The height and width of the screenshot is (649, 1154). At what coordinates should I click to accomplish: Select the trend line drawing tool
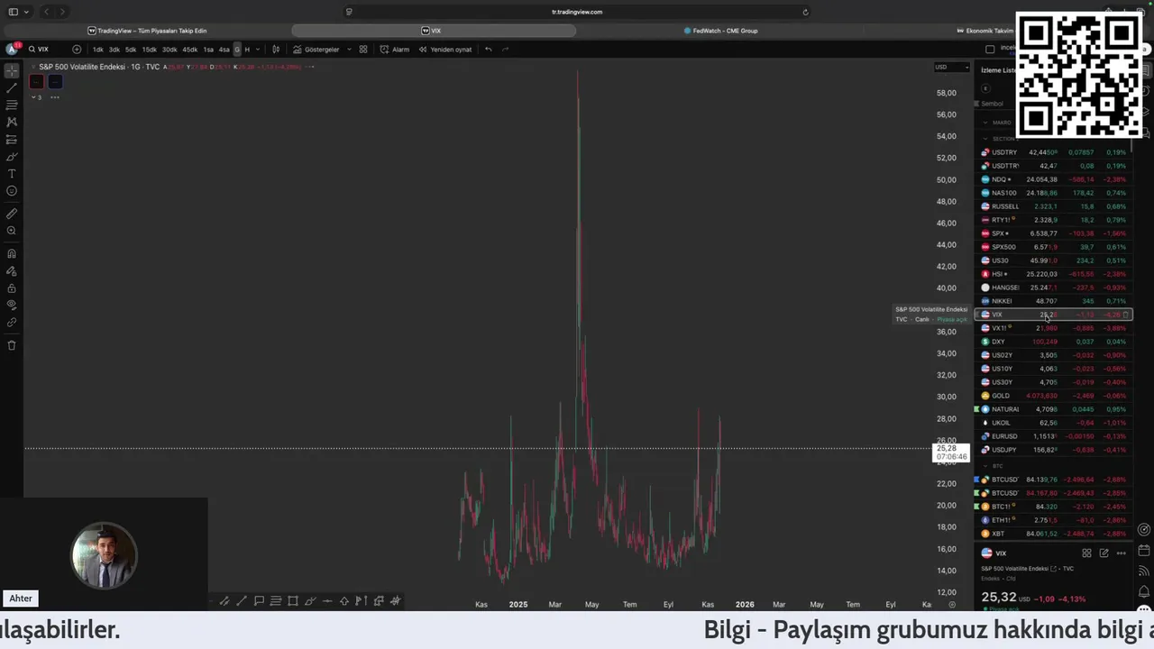(12, 87)
